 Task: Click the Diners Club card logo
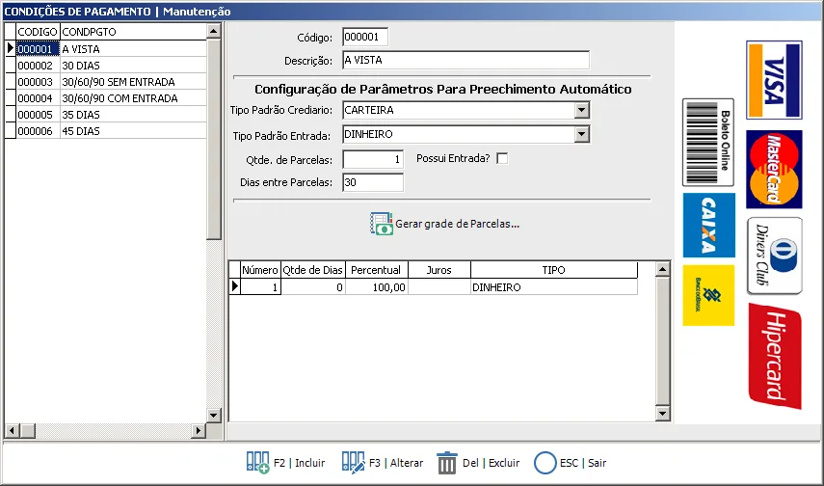point(774,256)
